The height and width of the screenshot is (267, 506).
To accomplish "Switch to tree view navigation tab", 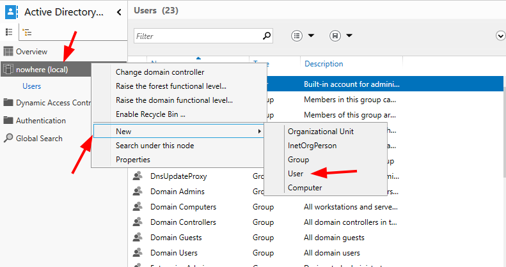I will (27, 32).
